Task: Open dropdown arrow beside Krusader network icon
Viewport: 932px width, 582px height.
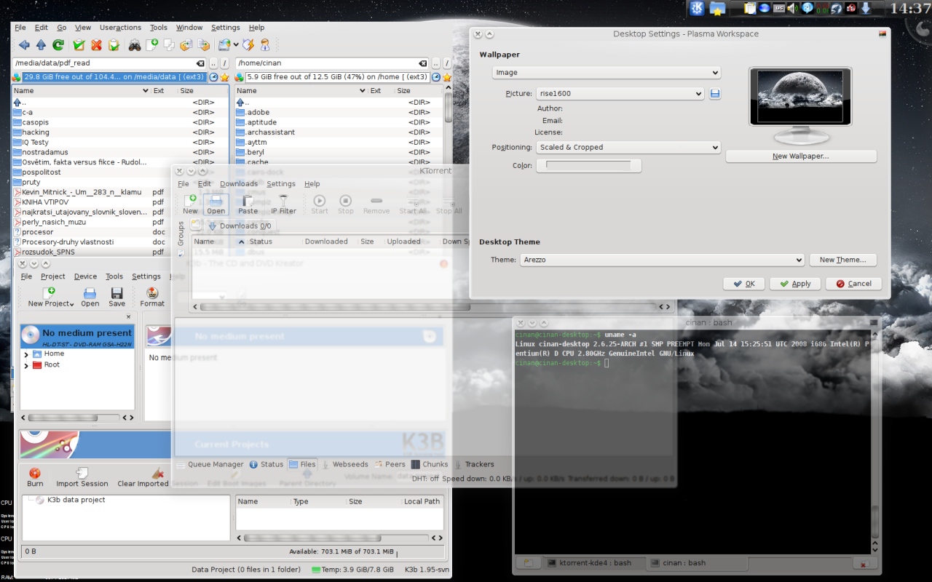Action: [x=236, y=45]
